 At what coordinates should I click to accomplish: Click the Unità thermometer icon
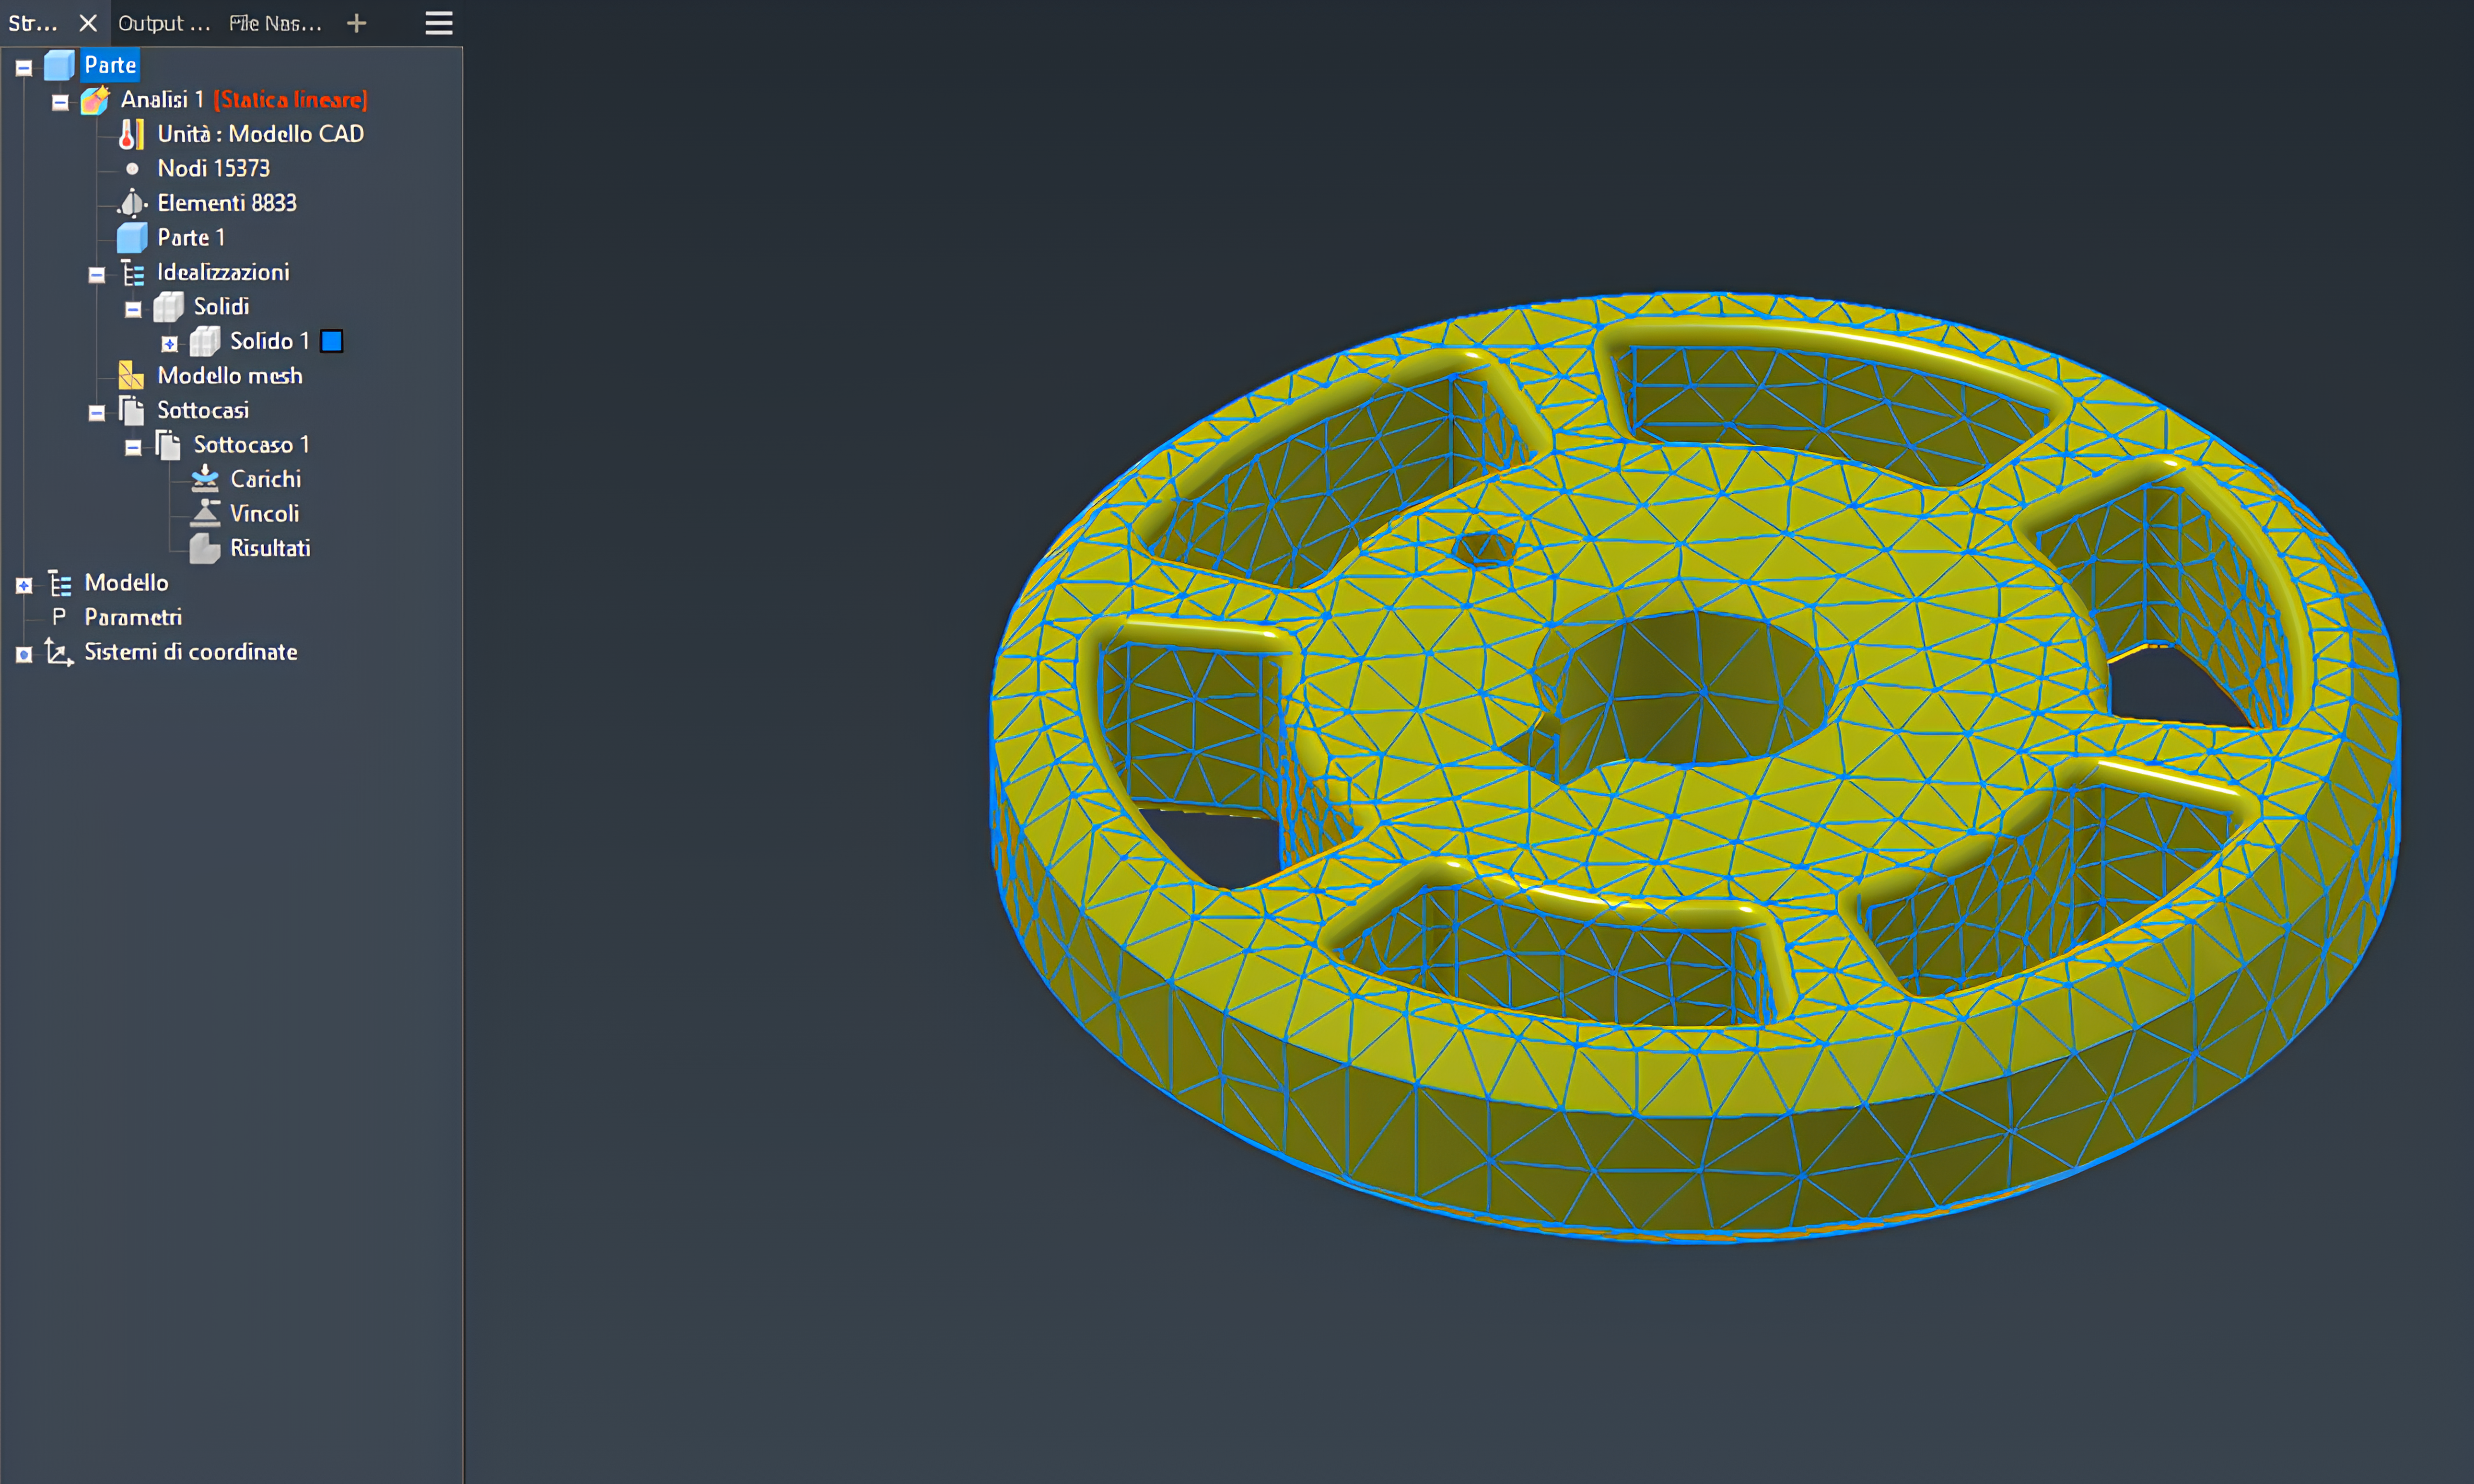click(x=131, y=134)
